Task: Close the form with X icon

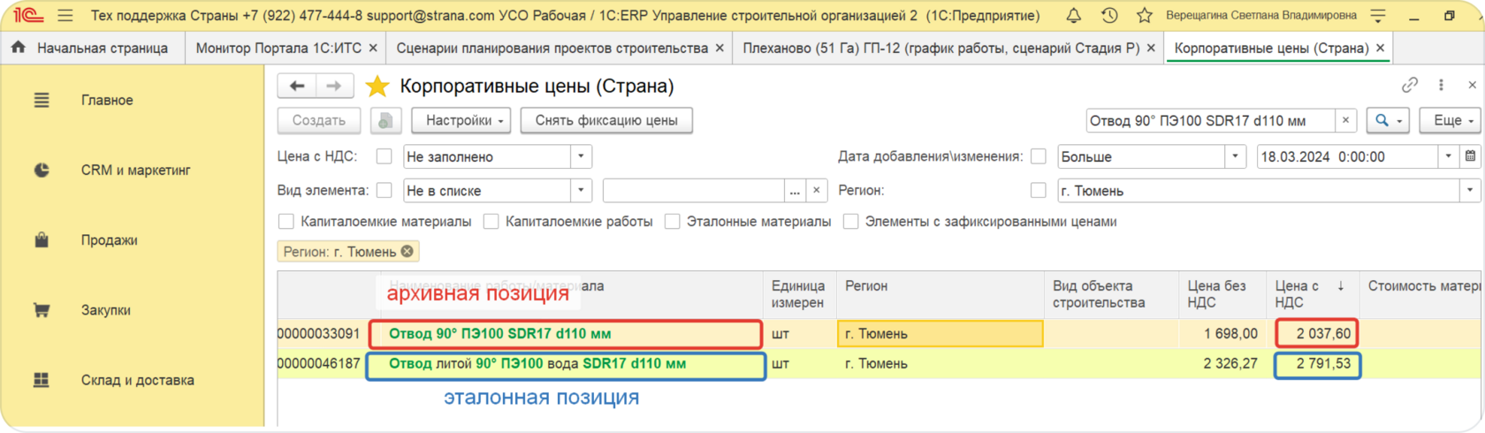Action: coord(1472,85)
